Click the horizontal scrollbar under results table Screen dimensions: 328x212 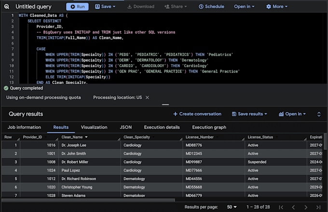coord(88,200)
